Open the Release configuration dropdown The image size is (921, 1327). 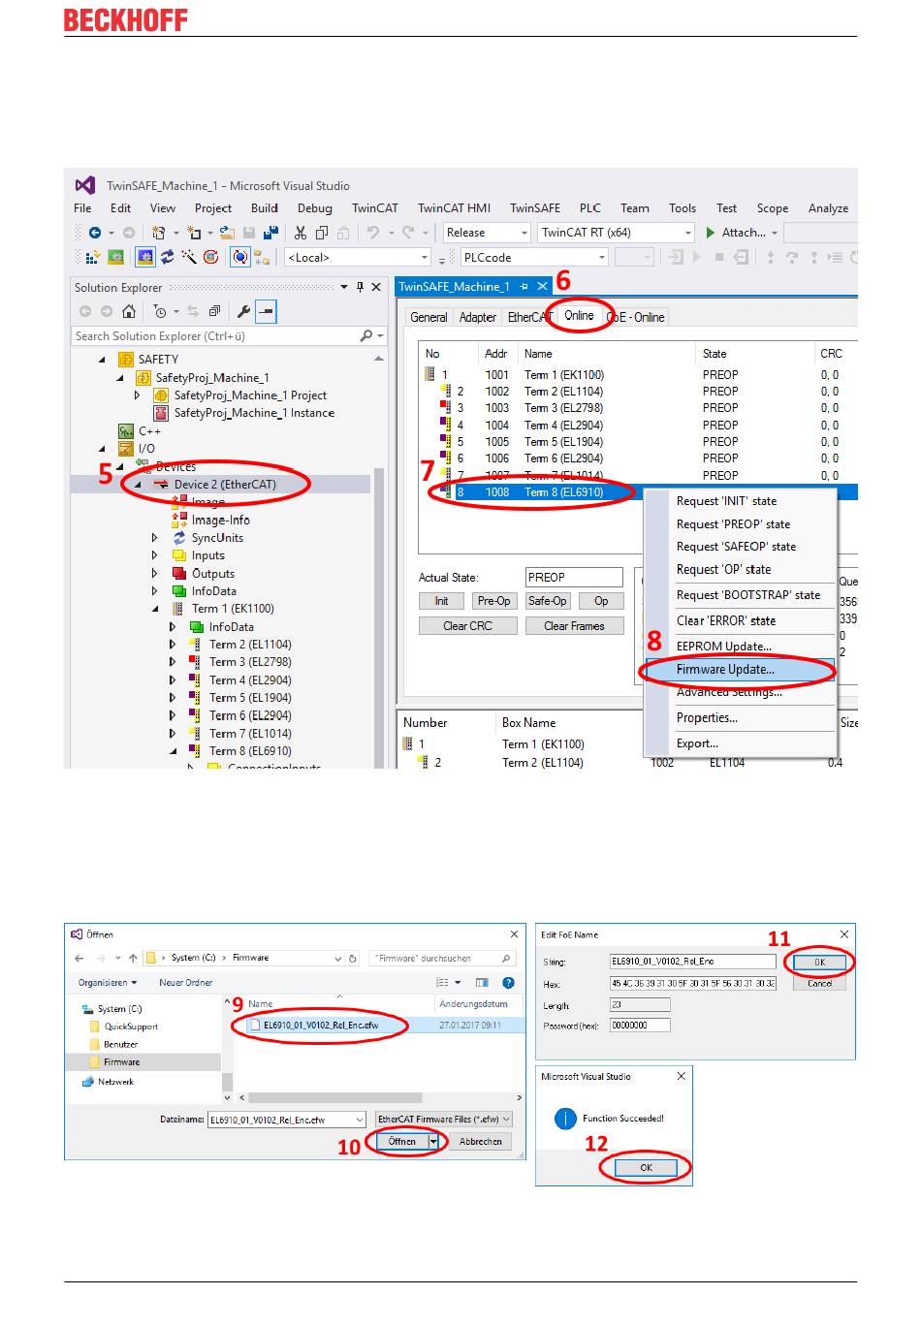click(524, 233)
